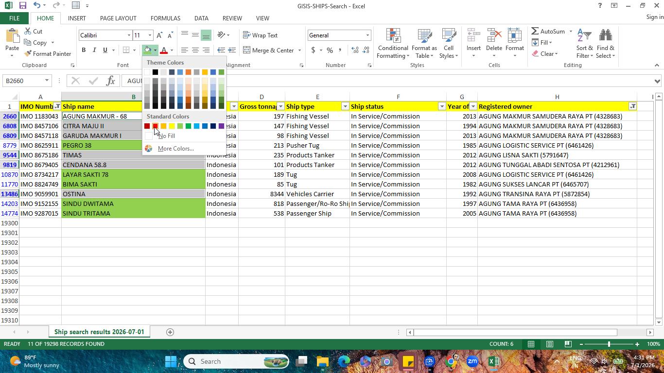Open the Insert Function fx dialog
Screen dimensions: 664x373
pos(111,81)
